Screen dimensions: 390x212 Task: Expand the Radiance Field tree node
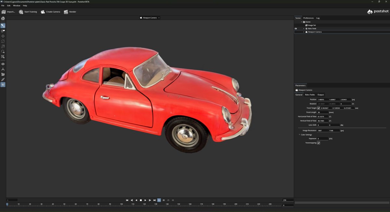(304, 29)
